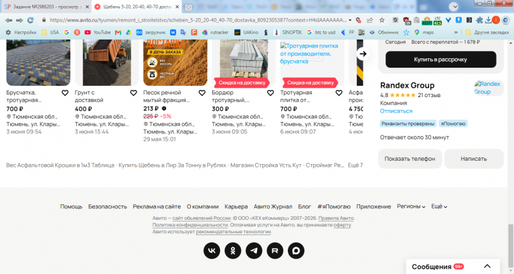Click the browser forward arrow
The width and height of the screenshot is (514, 274).
(x=19, y=20)
